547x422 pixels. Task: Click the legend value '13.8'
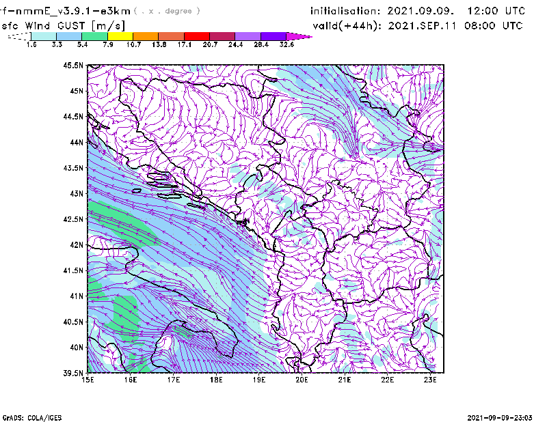(x=159, y=44)
